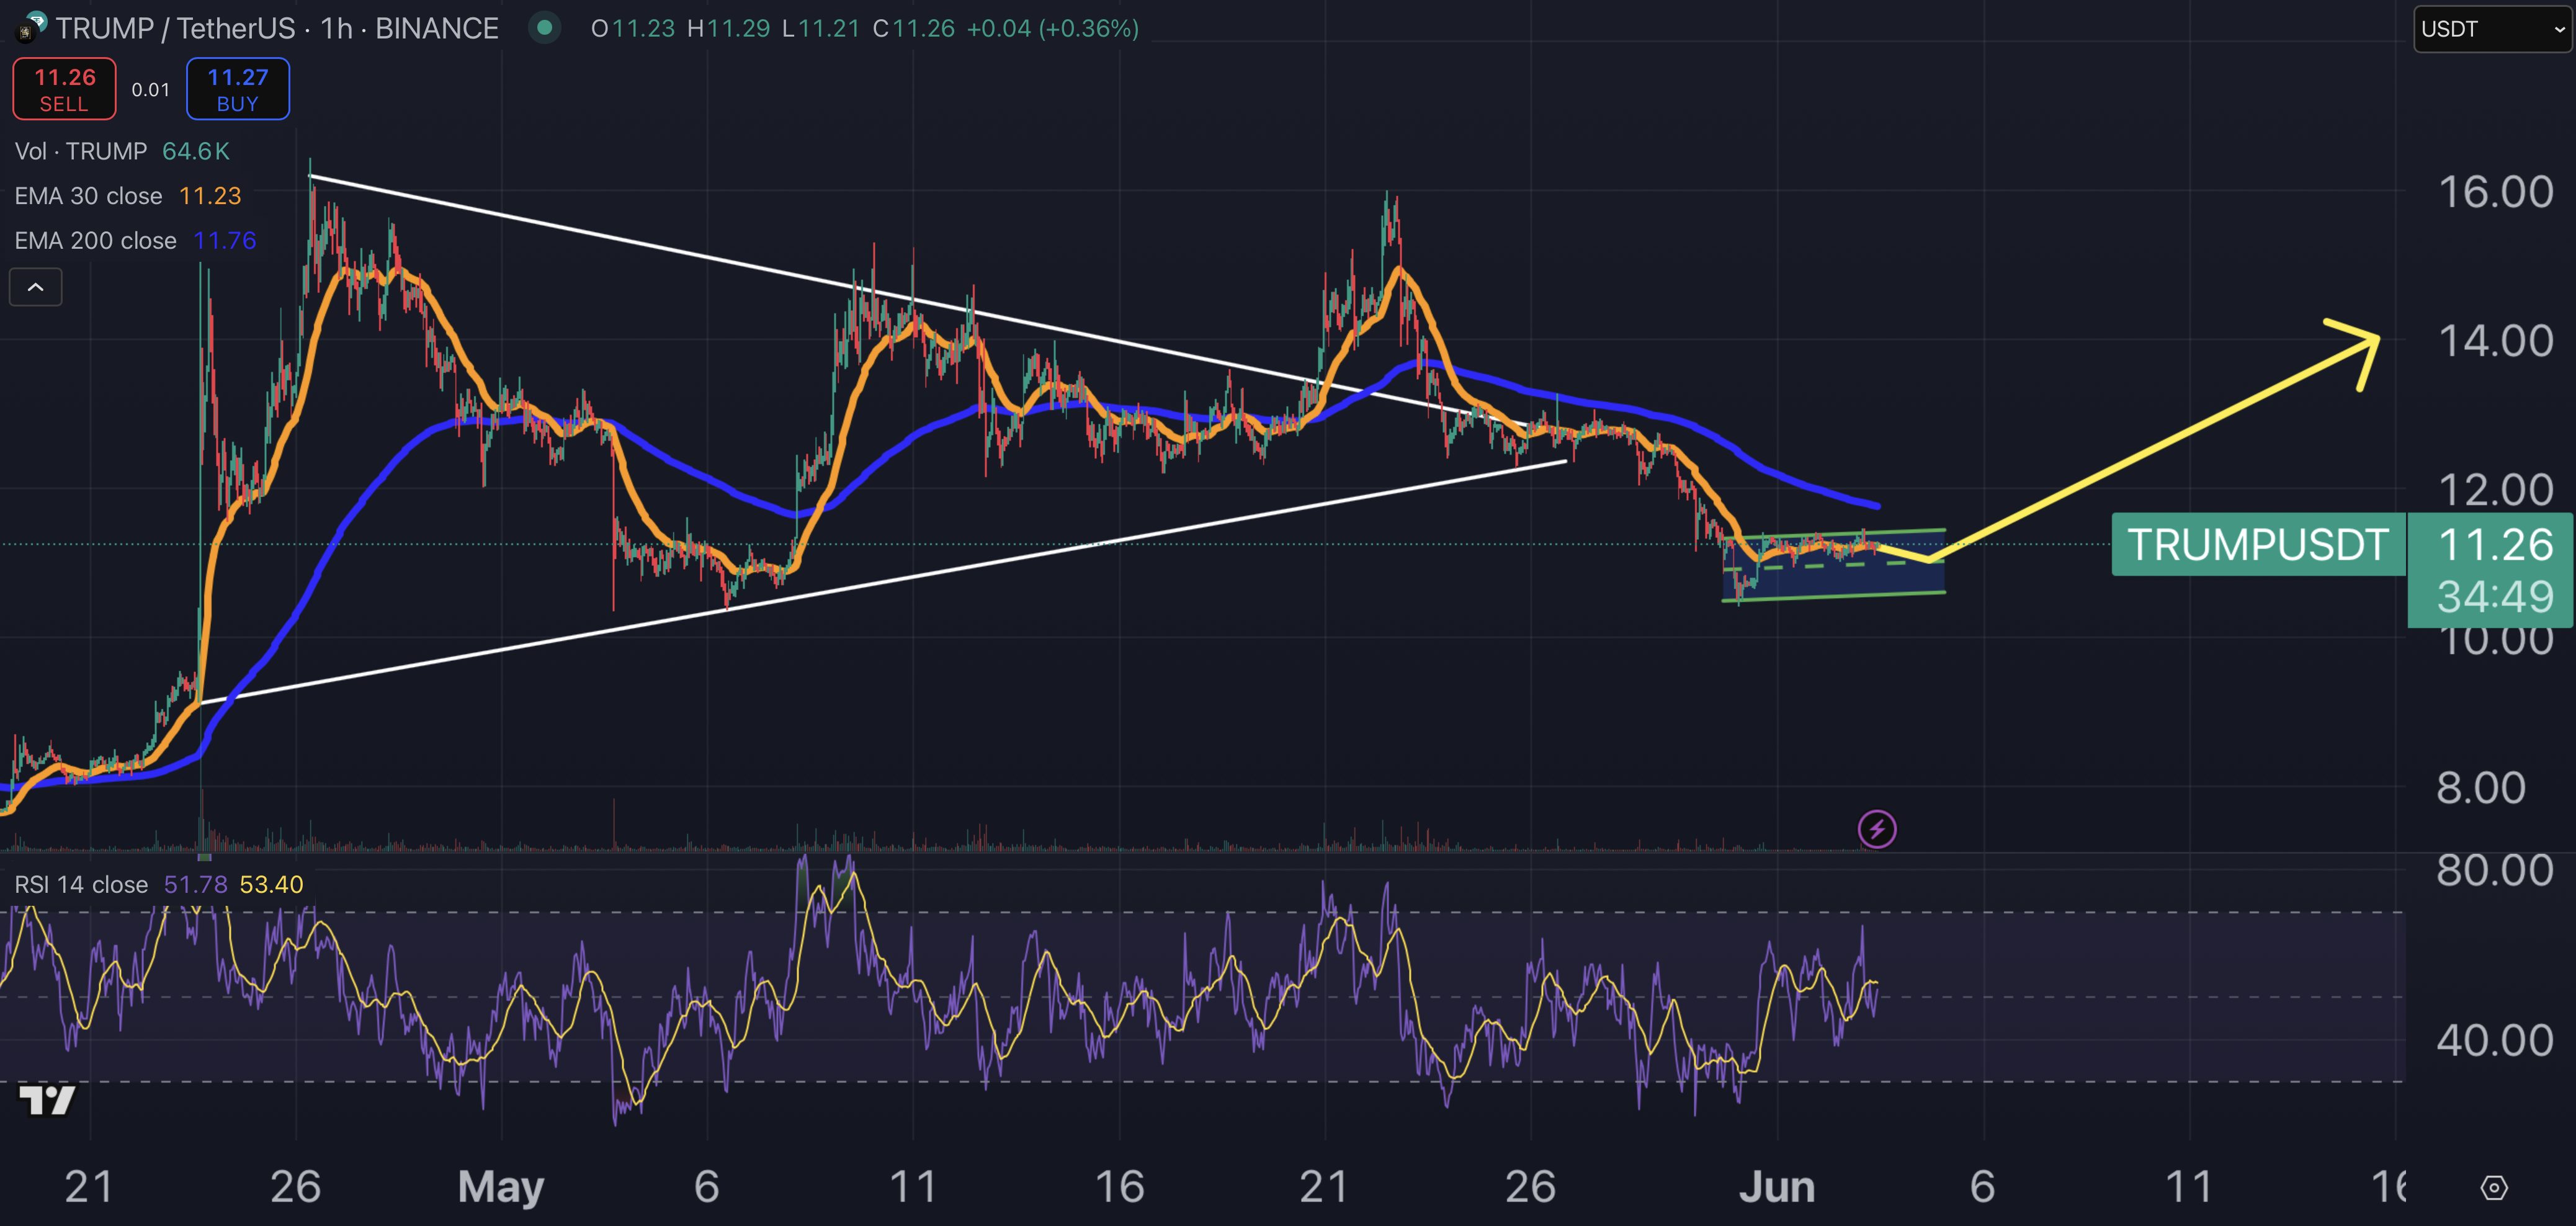Collapse the indicator legend with chevron

35,288
